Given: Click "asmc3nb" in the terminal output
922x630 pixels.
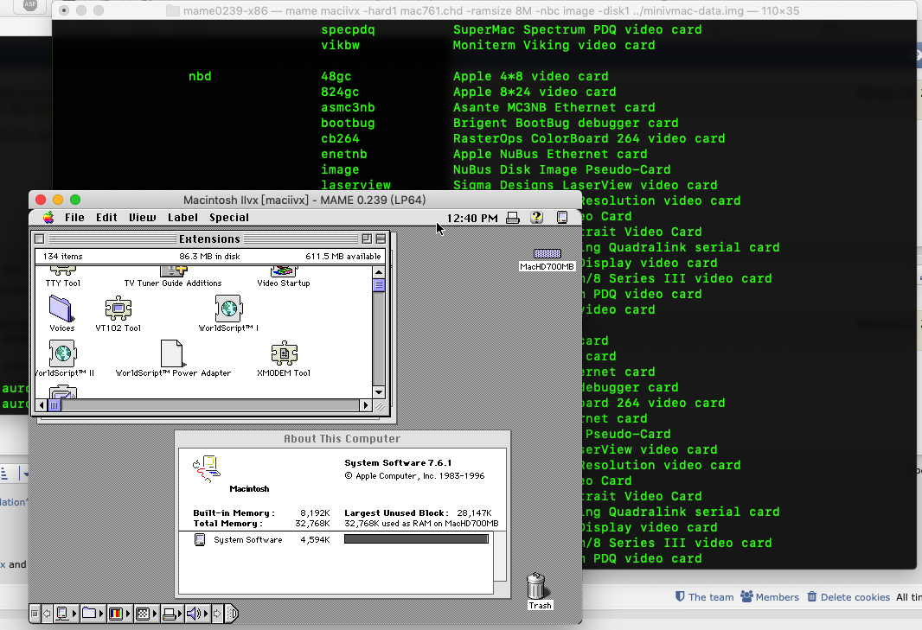Looking at the screenshot, I should (x=348, y=107).
